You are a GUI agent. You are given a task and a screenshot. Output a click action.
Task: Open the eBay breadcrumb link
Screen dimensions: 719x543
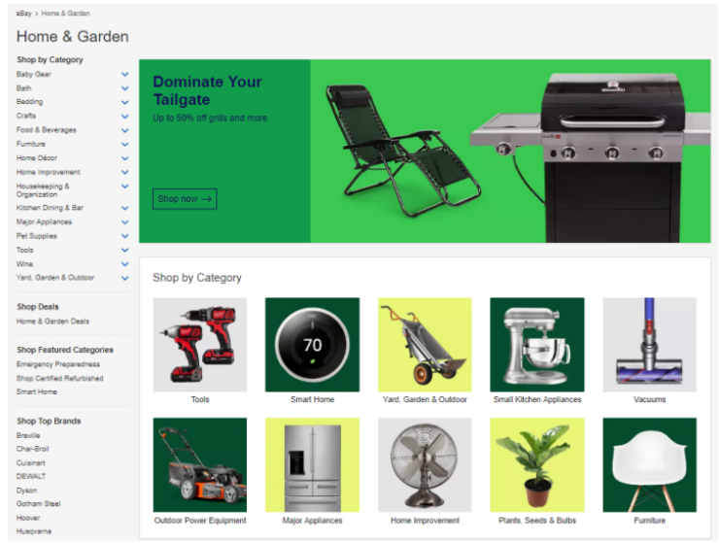pos(24,14)
